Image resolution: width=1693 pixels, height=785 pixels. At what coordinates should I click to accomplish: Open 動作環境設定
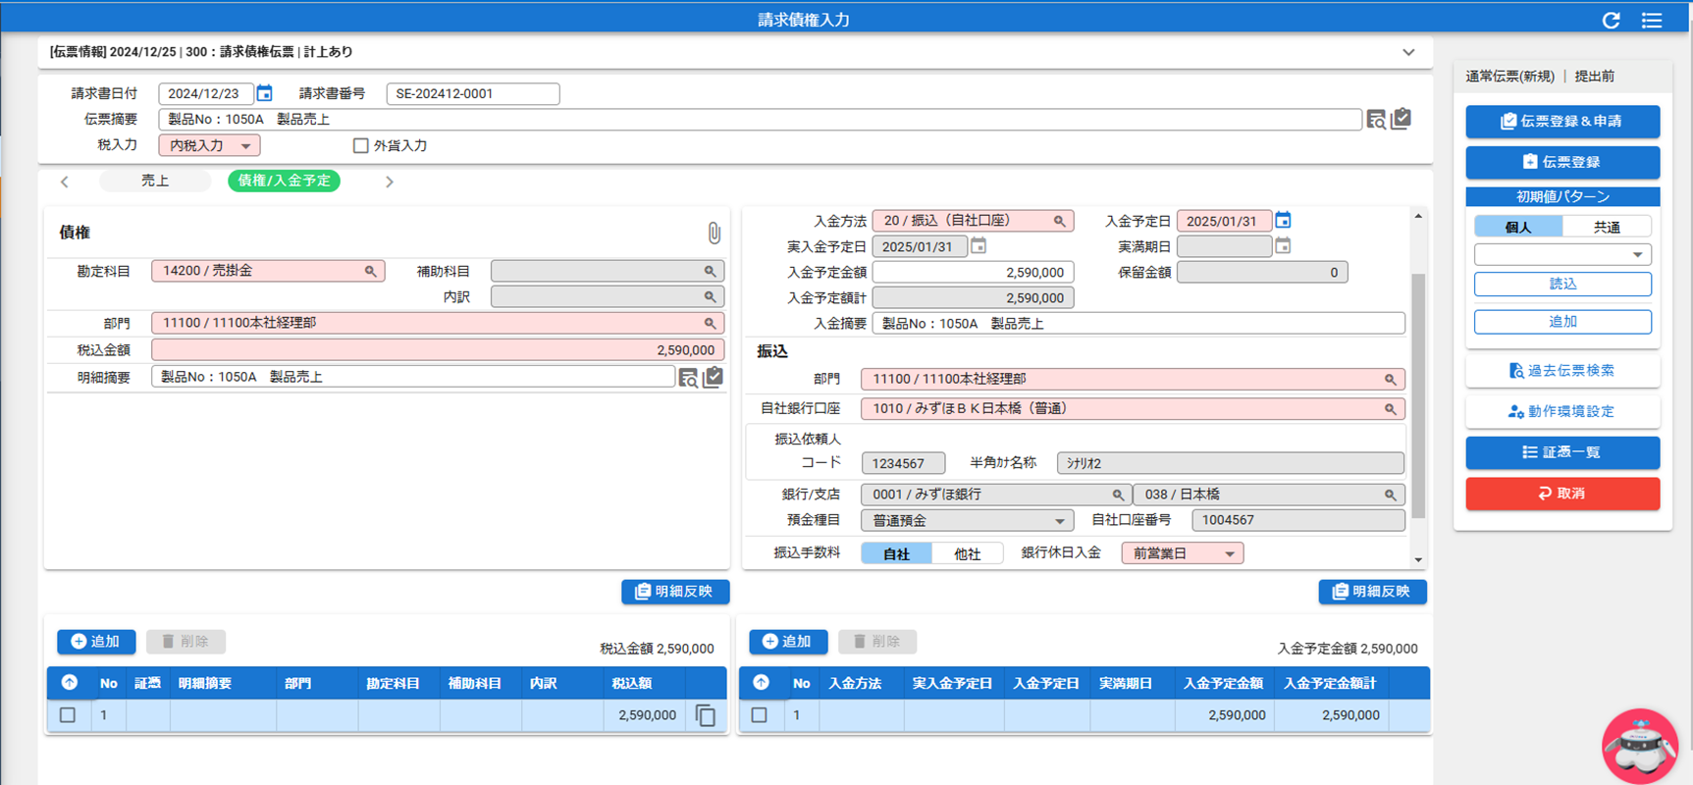click(x=1562, y=411)
